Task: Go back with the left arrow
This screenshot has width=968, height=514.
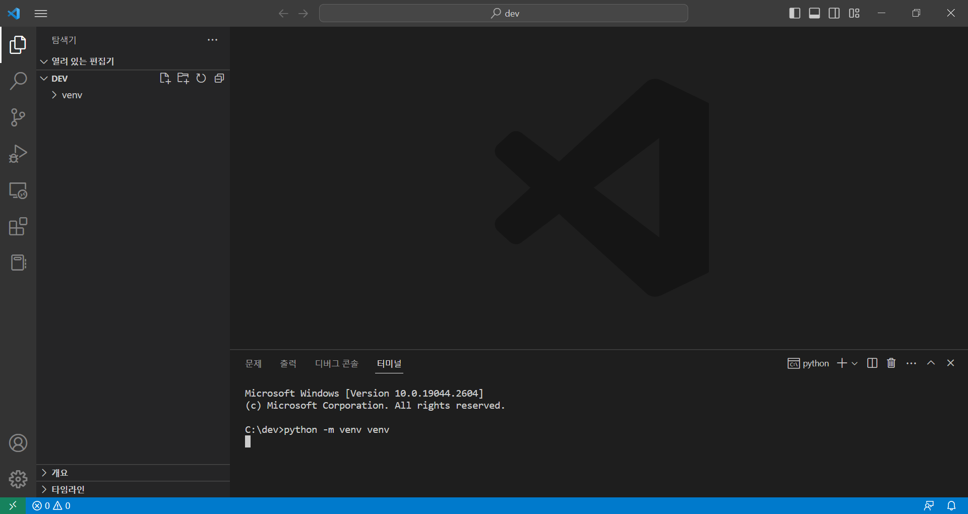Action: (x=283, y=13)
